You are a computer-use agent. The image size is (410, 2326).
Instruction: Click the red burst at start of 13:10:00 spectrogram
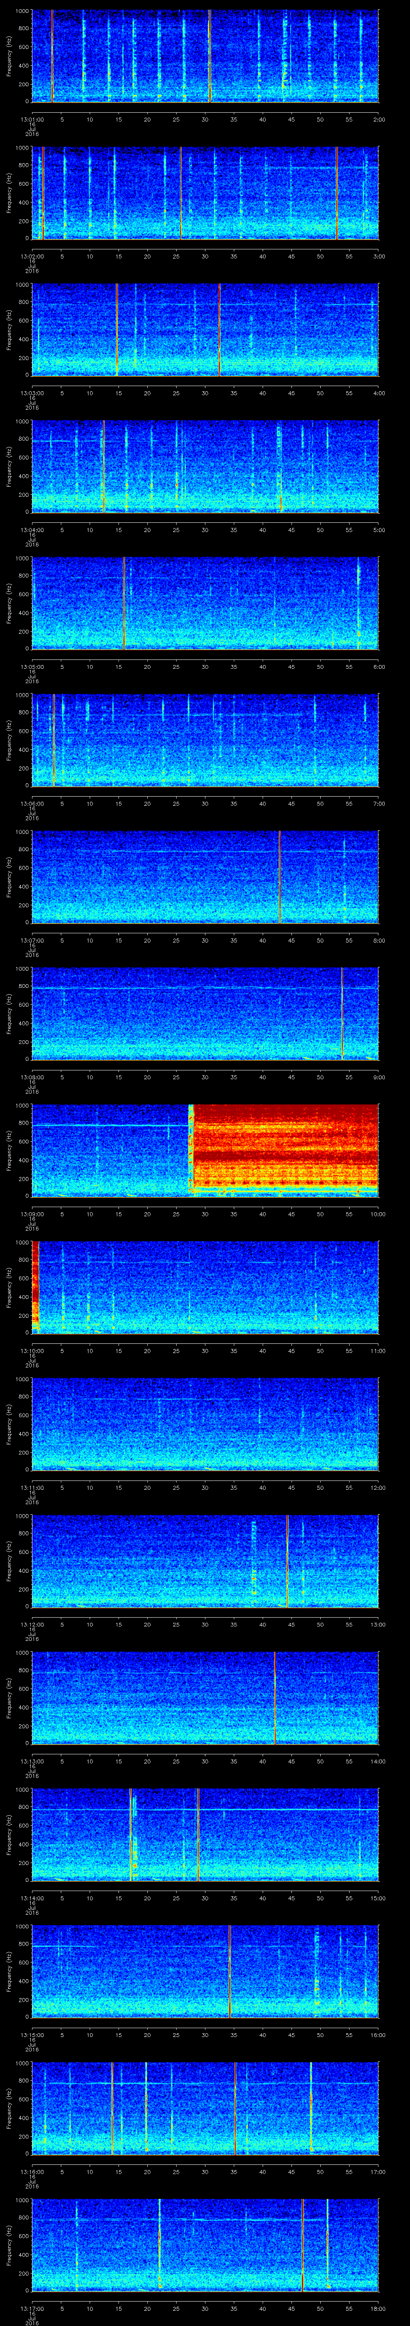[35, 1288]
